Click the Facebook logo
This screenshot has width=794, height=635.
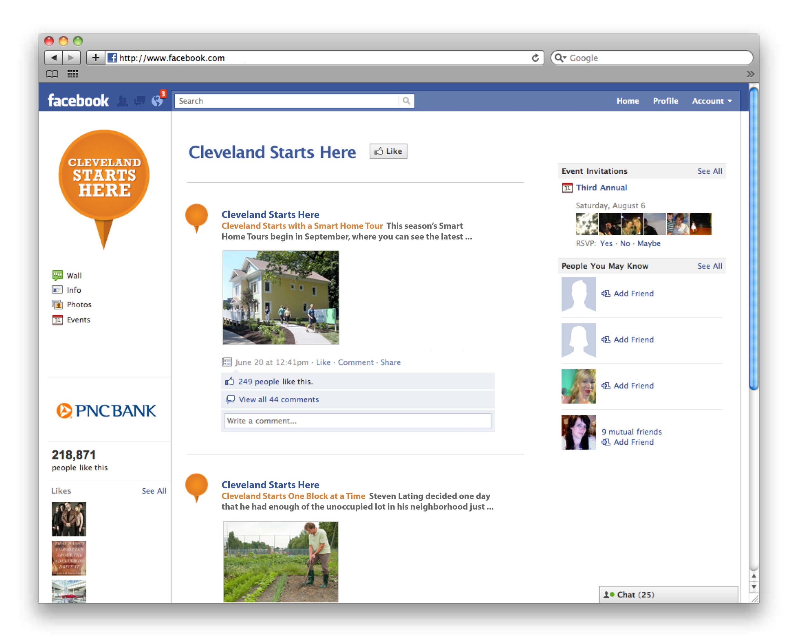78,101
